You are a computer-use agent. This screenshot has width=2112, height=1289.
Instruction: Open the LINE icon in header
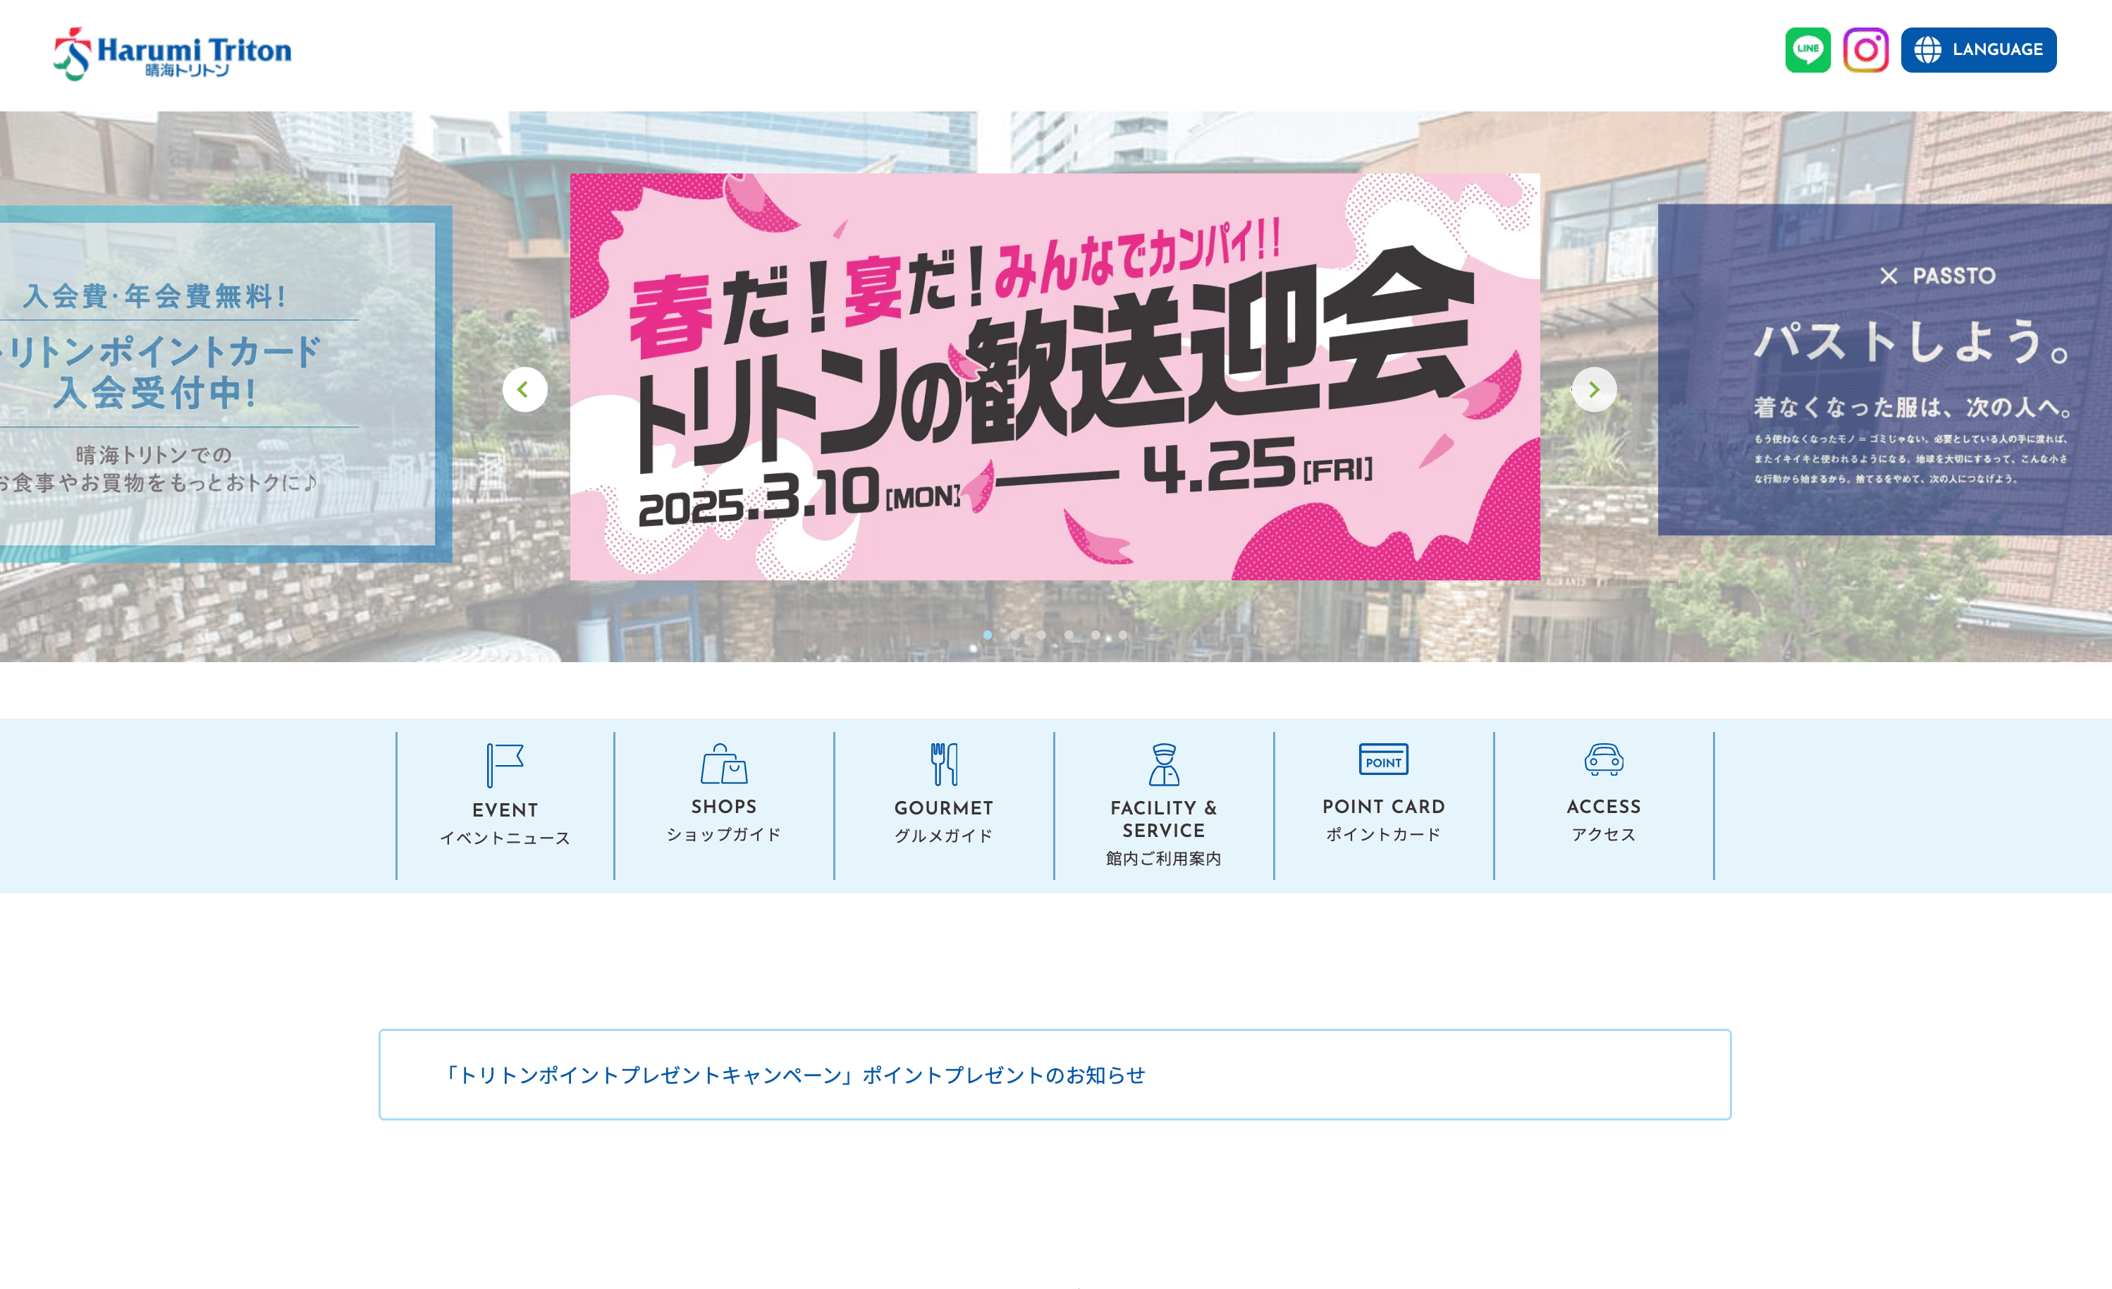tap(1807, 50)
